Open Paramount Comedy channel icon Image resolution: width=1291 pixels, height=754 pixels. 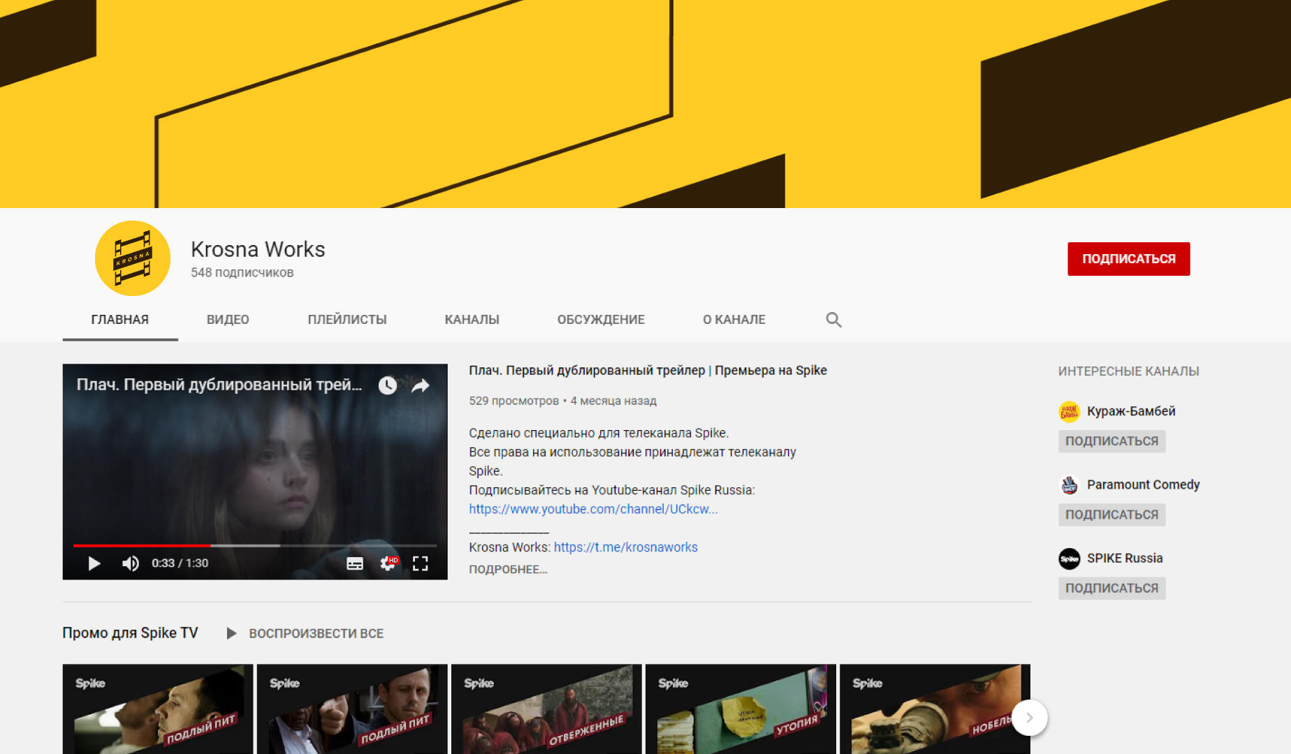coord(1070,485)
